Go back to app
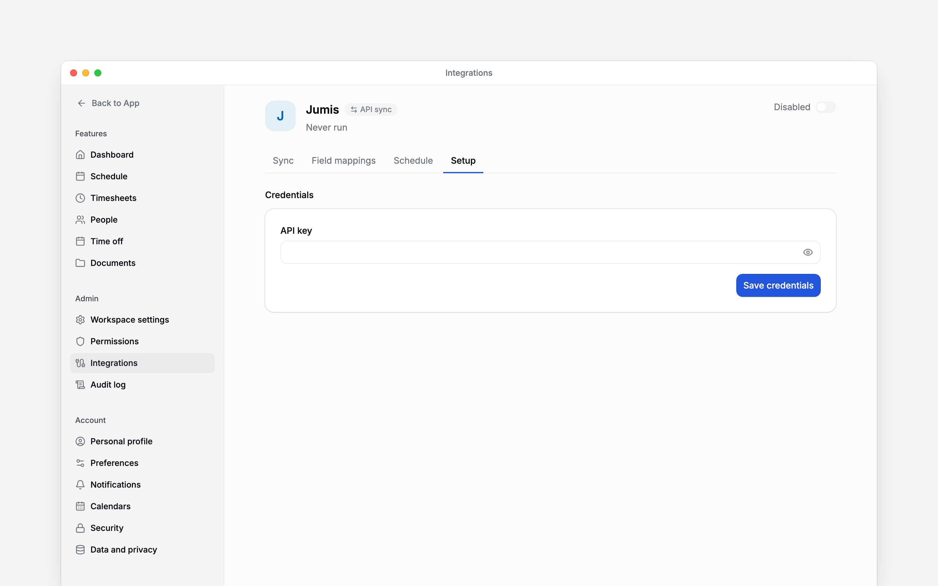 coord(108,103)
